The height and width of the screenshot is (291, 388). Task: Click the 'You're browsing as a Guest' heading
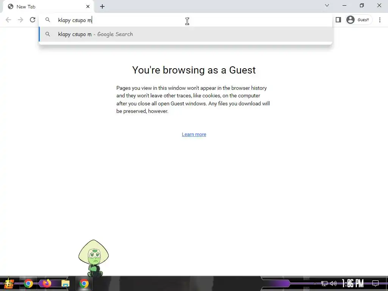(x=194, y=70)
